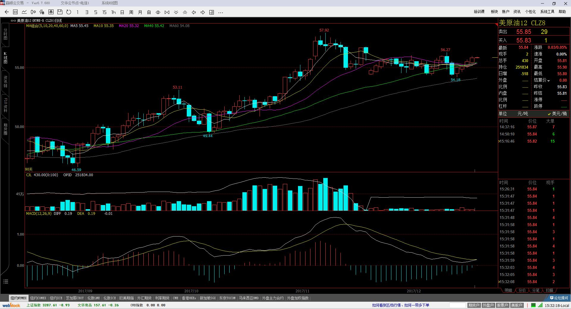This screenshot has height=309, width=571.
Task: Select the 美元/桶 unit option
Action: (x=557, y=114)
